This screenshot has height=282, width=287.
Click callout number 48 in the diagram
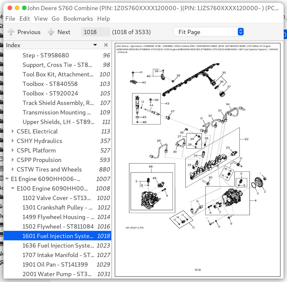tap(151, 167)
